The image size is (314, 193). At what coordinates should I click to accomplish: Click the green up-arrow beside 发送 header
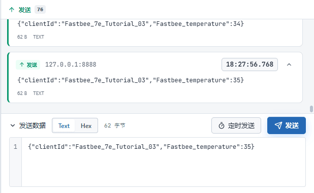(12, 10)
